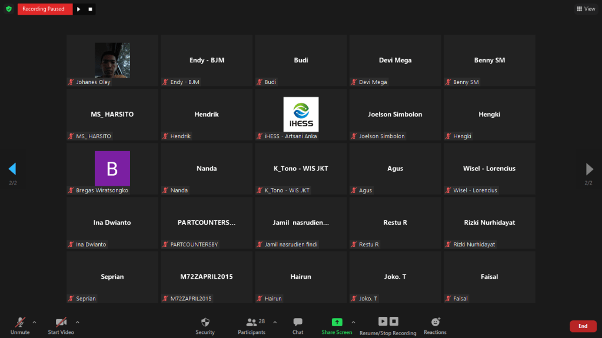This screenshot has width=602, height=338.
Task: Unmute the microphone
Action: [x=20, y=322]
